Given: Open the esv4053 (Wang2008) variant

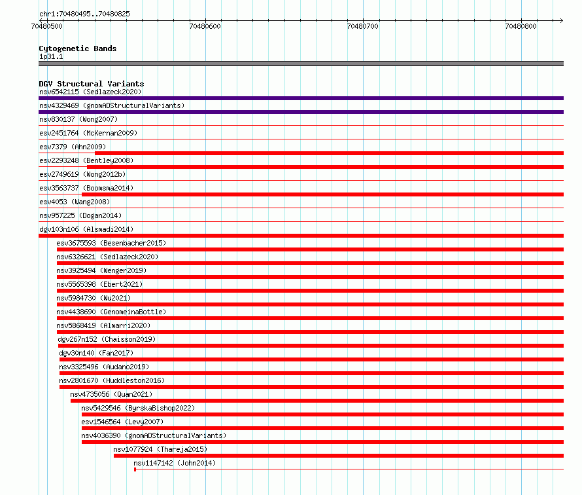Looking at the screenshot, I should point(75,202).
